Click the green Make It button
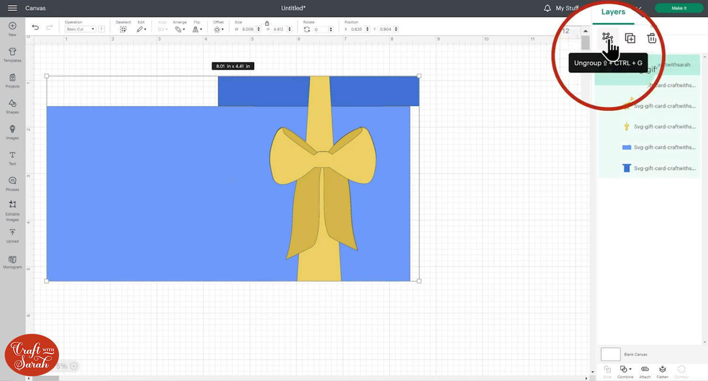 (x=679, y=8)
